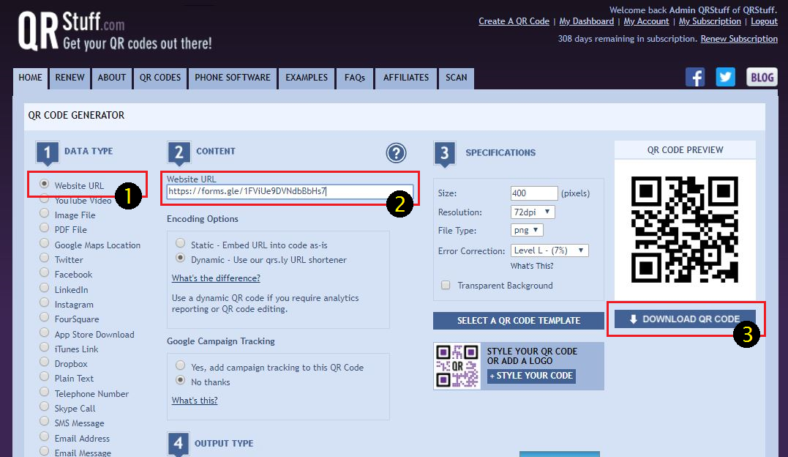Click the Size pixels input field

[533, 193]
